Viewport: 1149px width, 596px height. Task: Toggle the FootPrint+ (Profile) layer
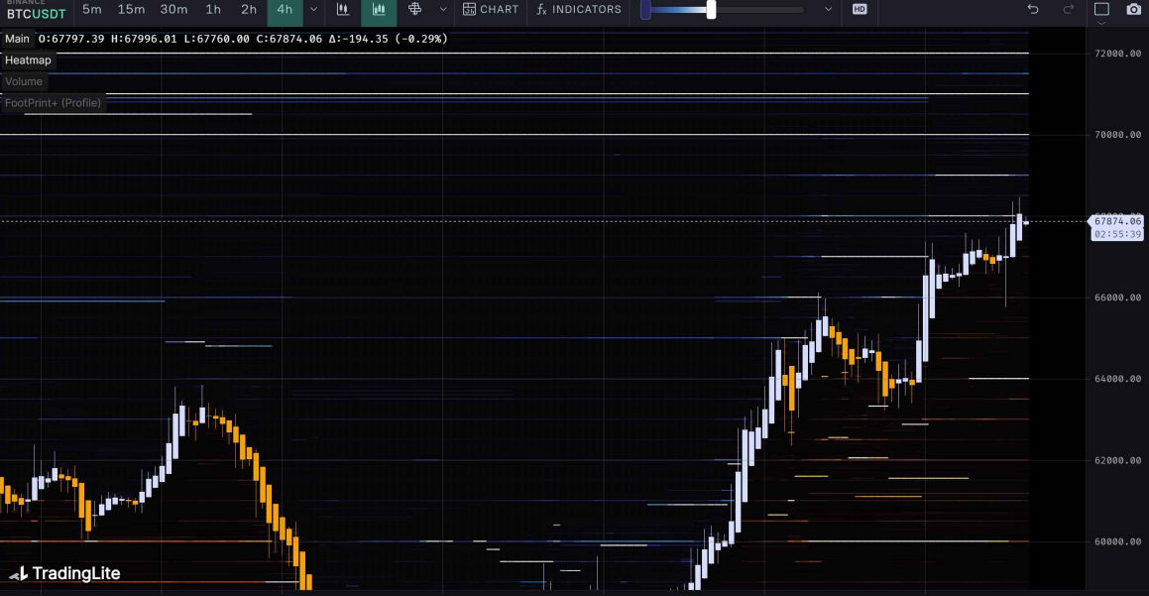[x=53, y=103]
